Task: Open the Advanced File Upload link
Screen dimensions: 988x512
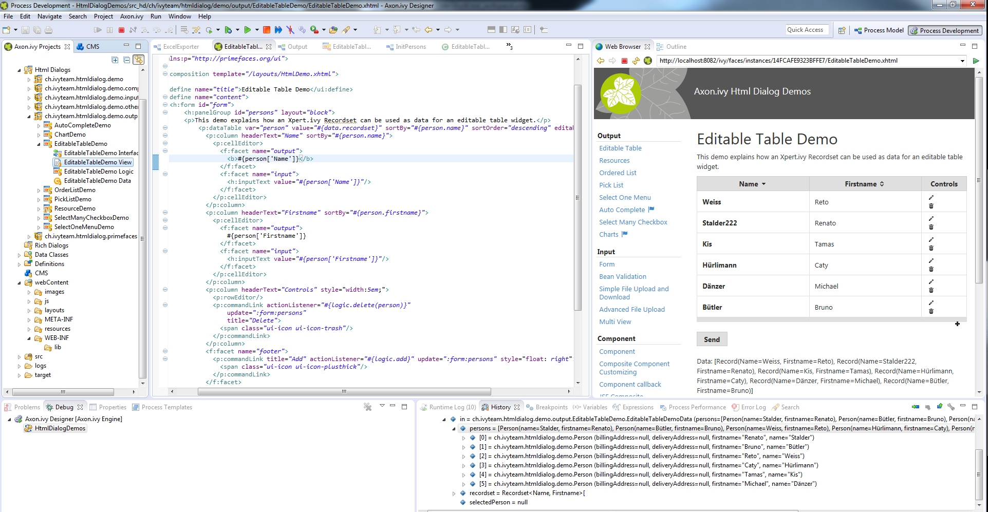Action: 632,310
